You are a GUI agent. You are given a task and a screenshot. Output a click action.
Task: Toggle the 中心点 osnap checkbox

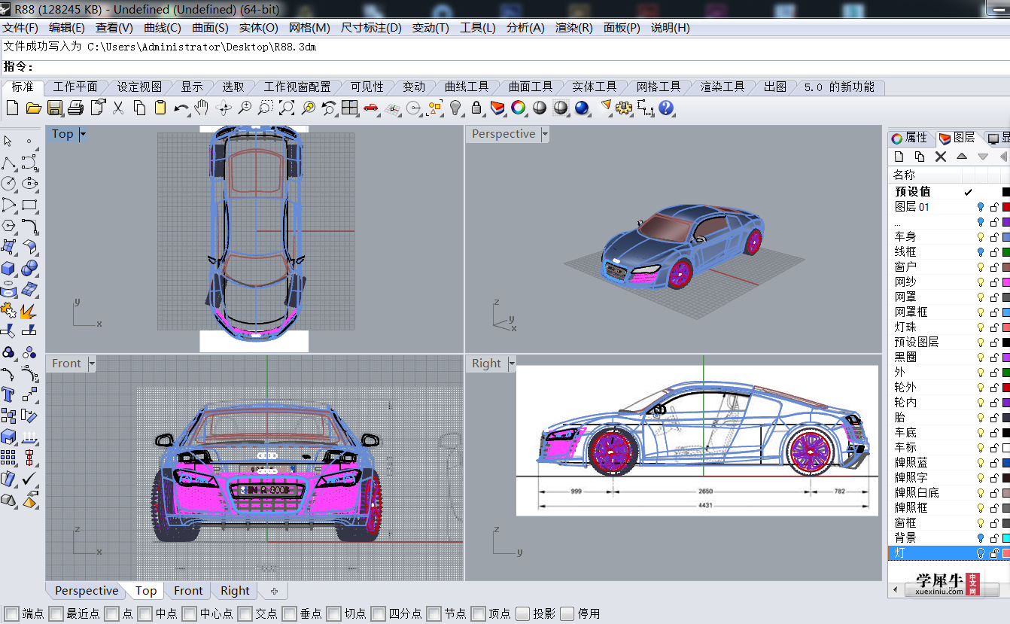189,613
